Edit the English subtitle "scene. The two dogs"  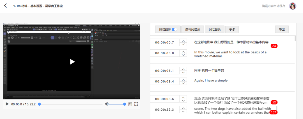pyautogui.click(x=232, y=110)
